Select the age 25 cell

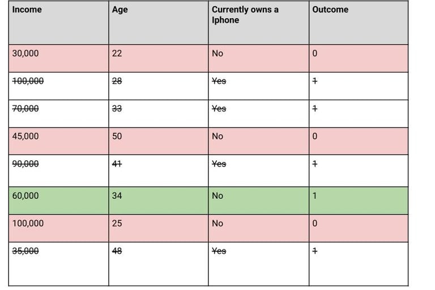click(x=117, y=223)
